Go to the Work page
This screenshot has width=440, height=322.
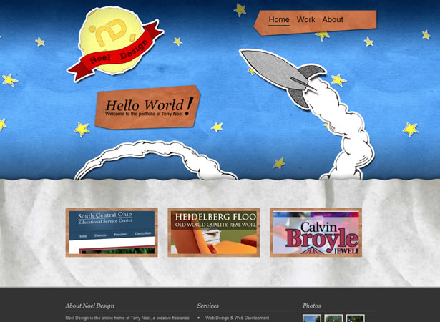[305, 20]
